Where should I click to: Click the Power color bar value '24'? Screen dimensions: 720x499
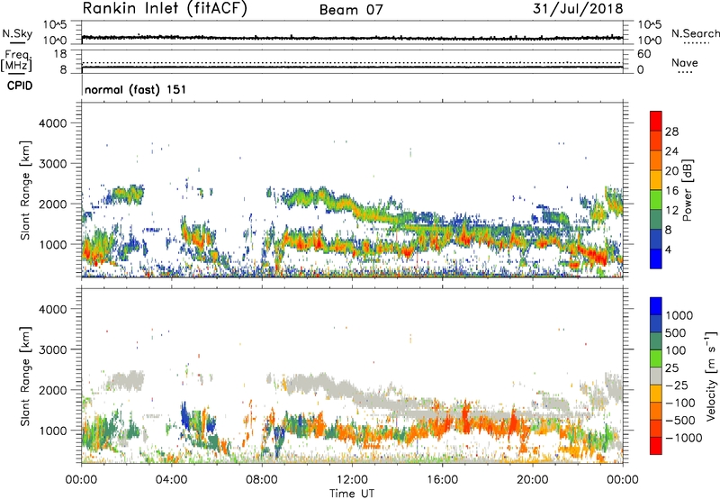671,151
